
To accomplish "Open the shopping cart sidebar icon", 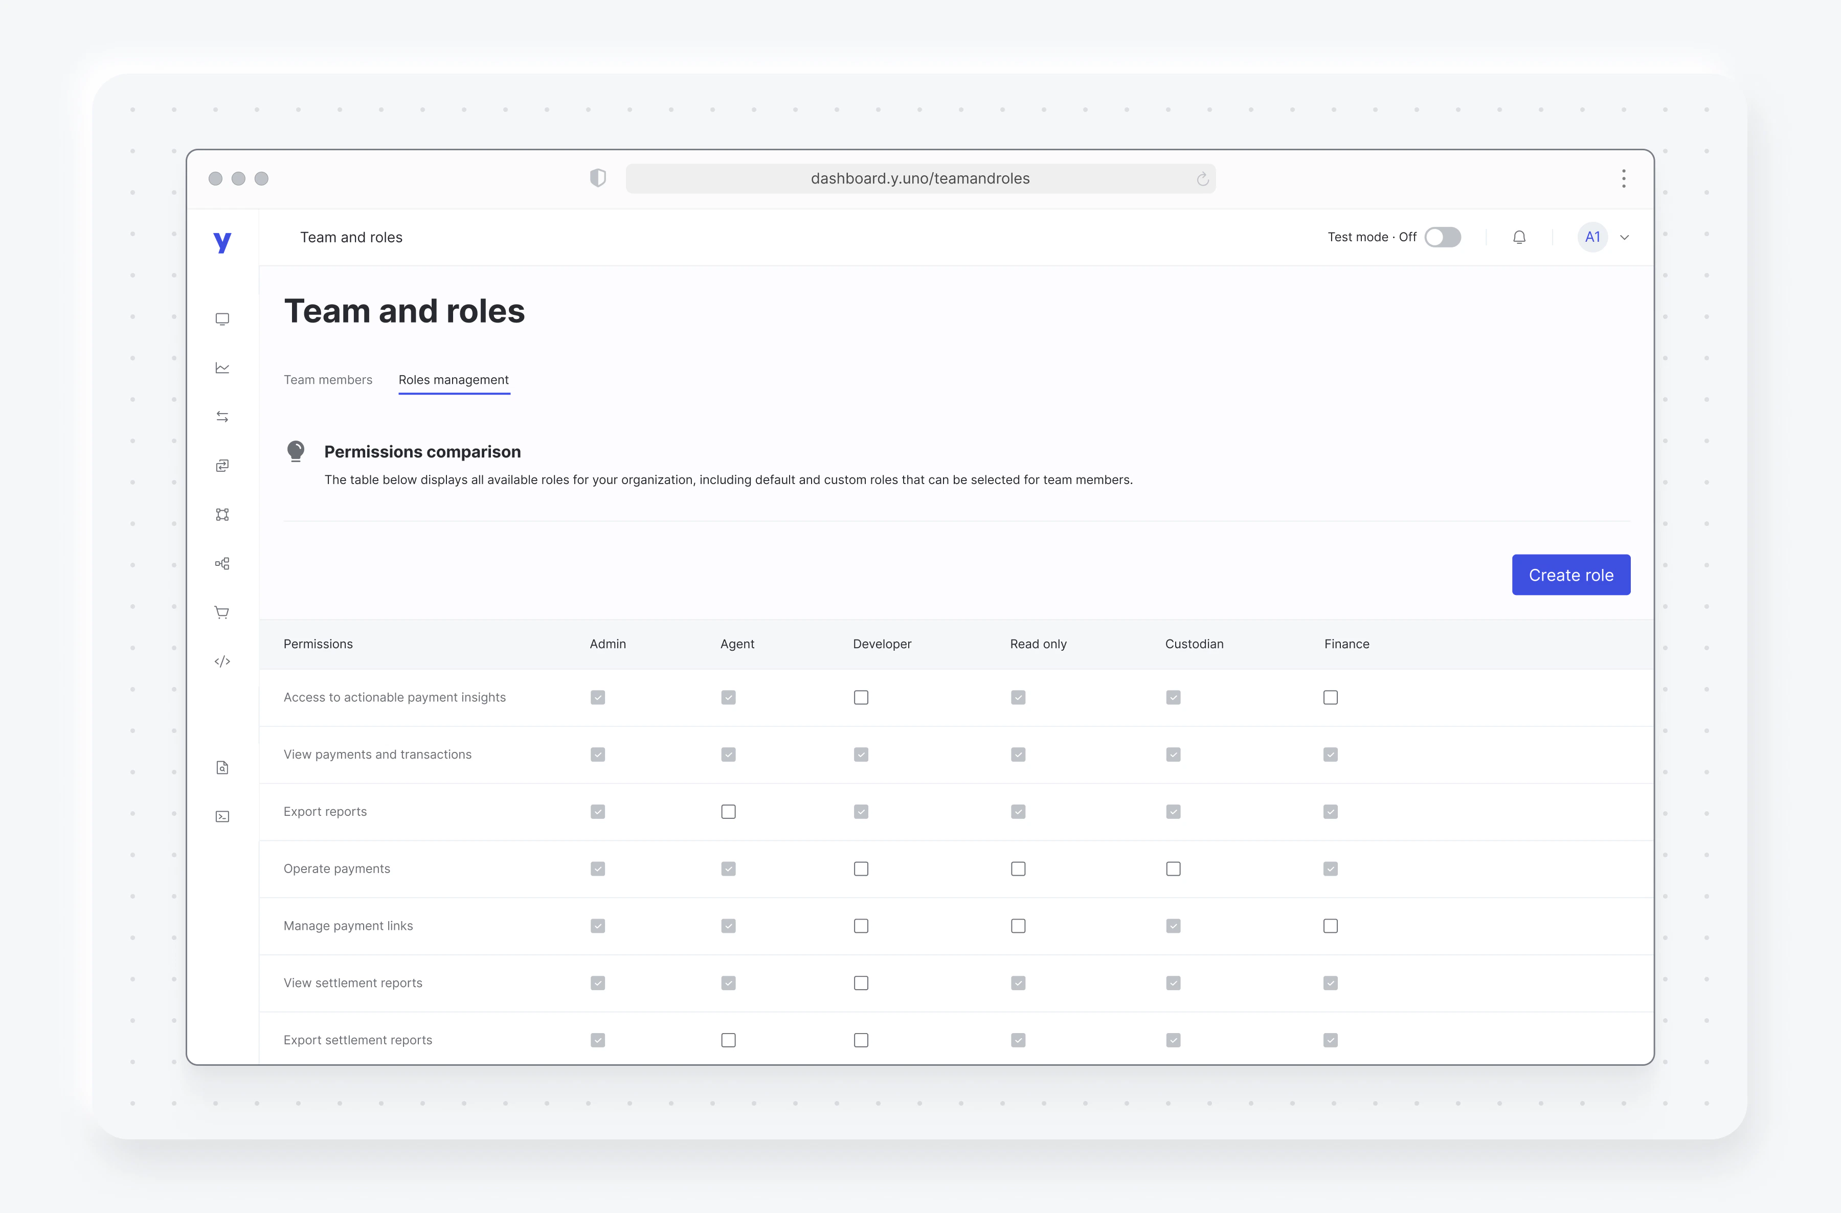I will pos(222,613).
